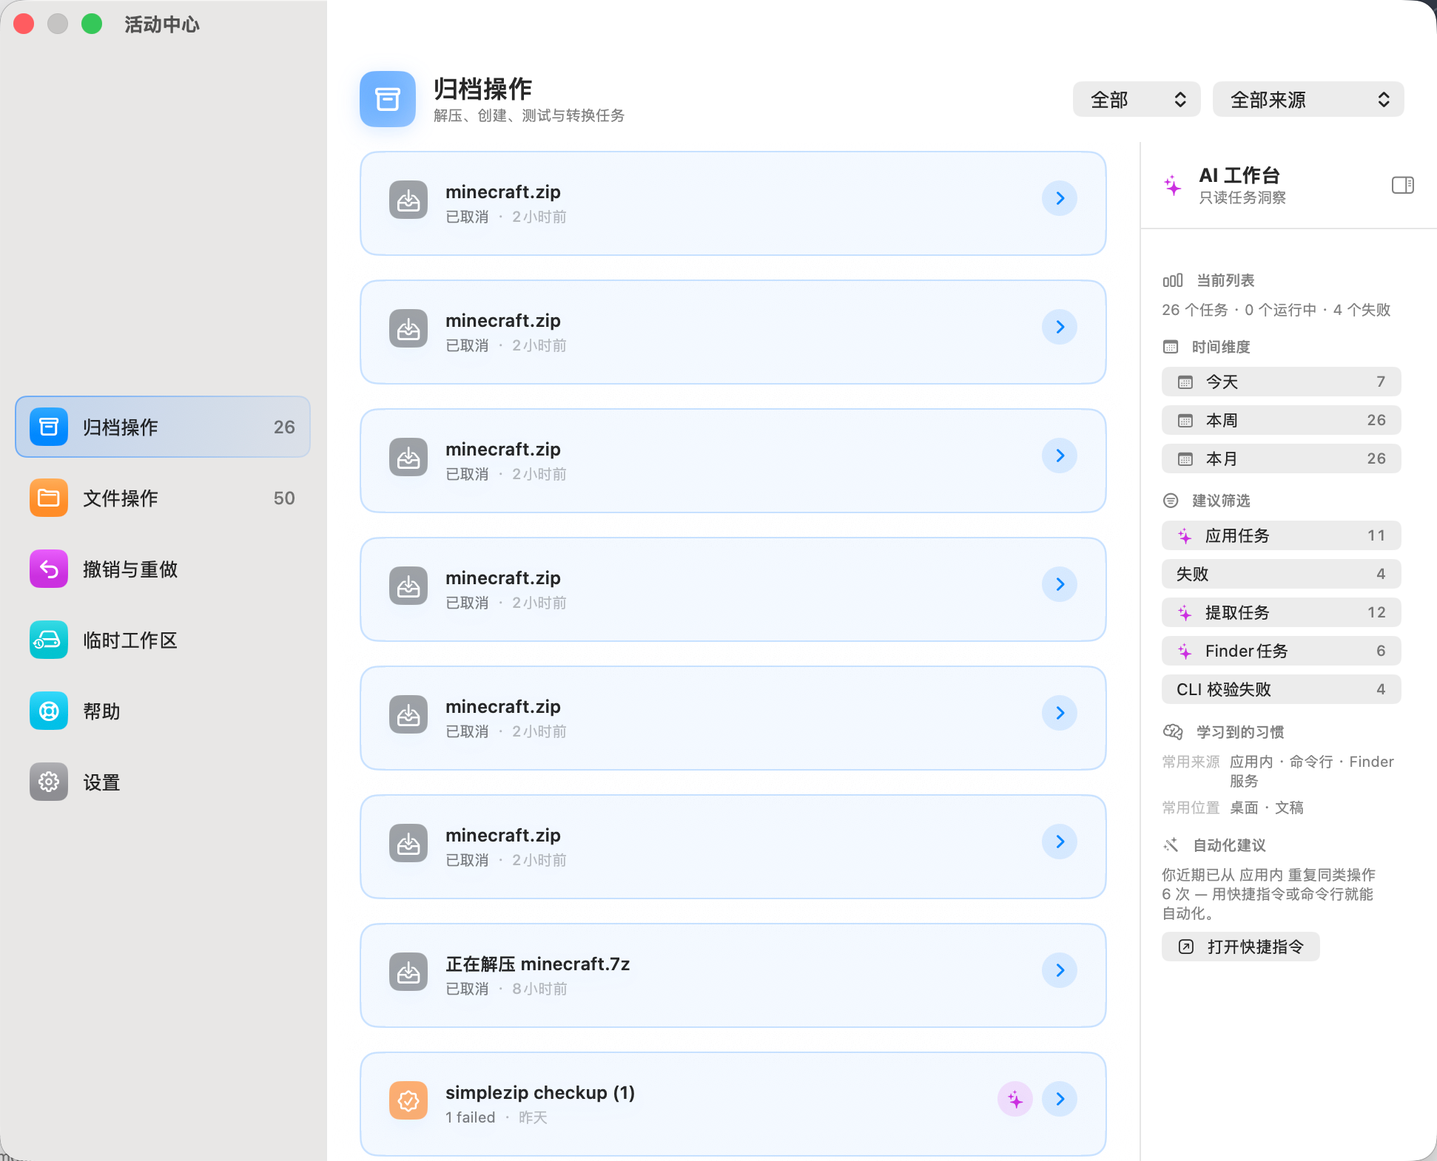Go to 撤销与重做 section
The image size is (1437, 1161).
tap(162, 569)
